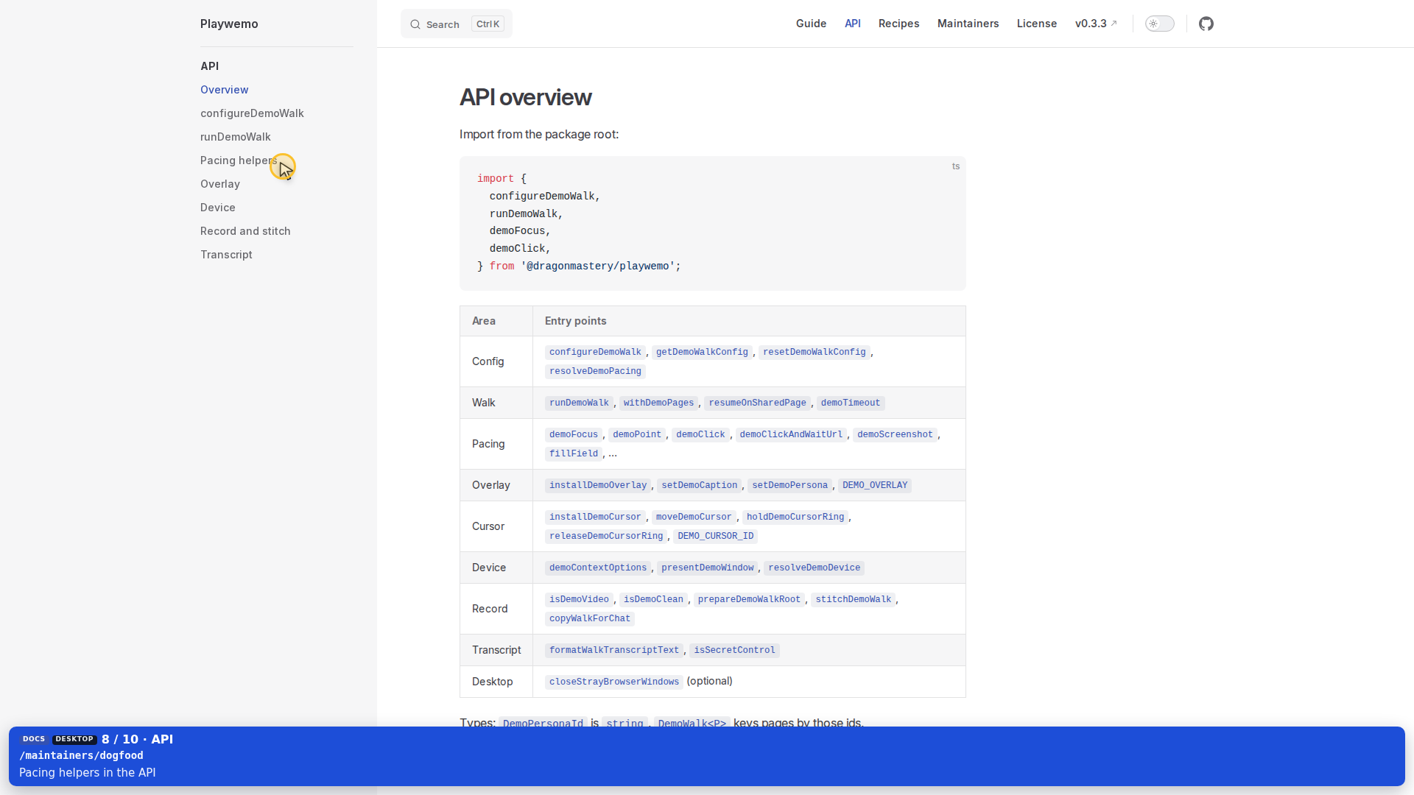Open the License nav item
Screen dimensions: 1414x795
pyautogui.click(x=1036, y=24)
